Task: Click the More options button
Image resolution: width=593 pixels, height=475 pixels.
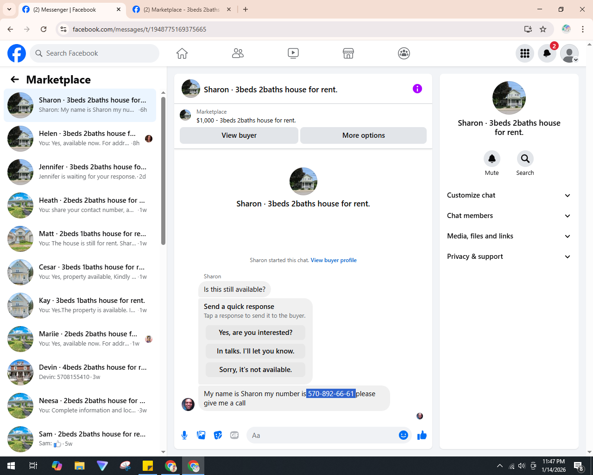Action: [364, 135]
